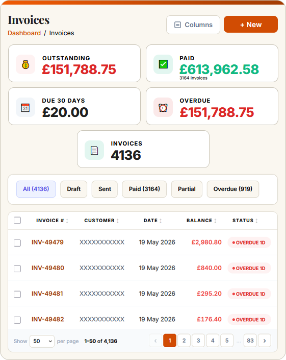Go to page 1
This screenshot has width=286, height=360.
click(170, 341)
